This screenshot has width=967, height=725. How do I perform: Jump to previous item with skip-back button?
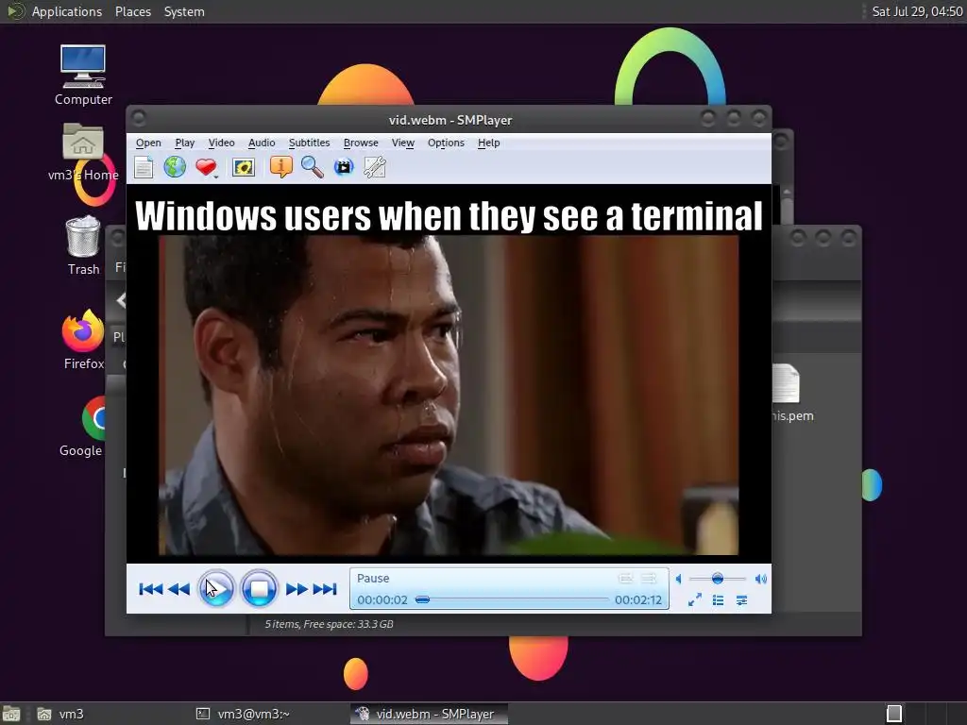[150, 589]
